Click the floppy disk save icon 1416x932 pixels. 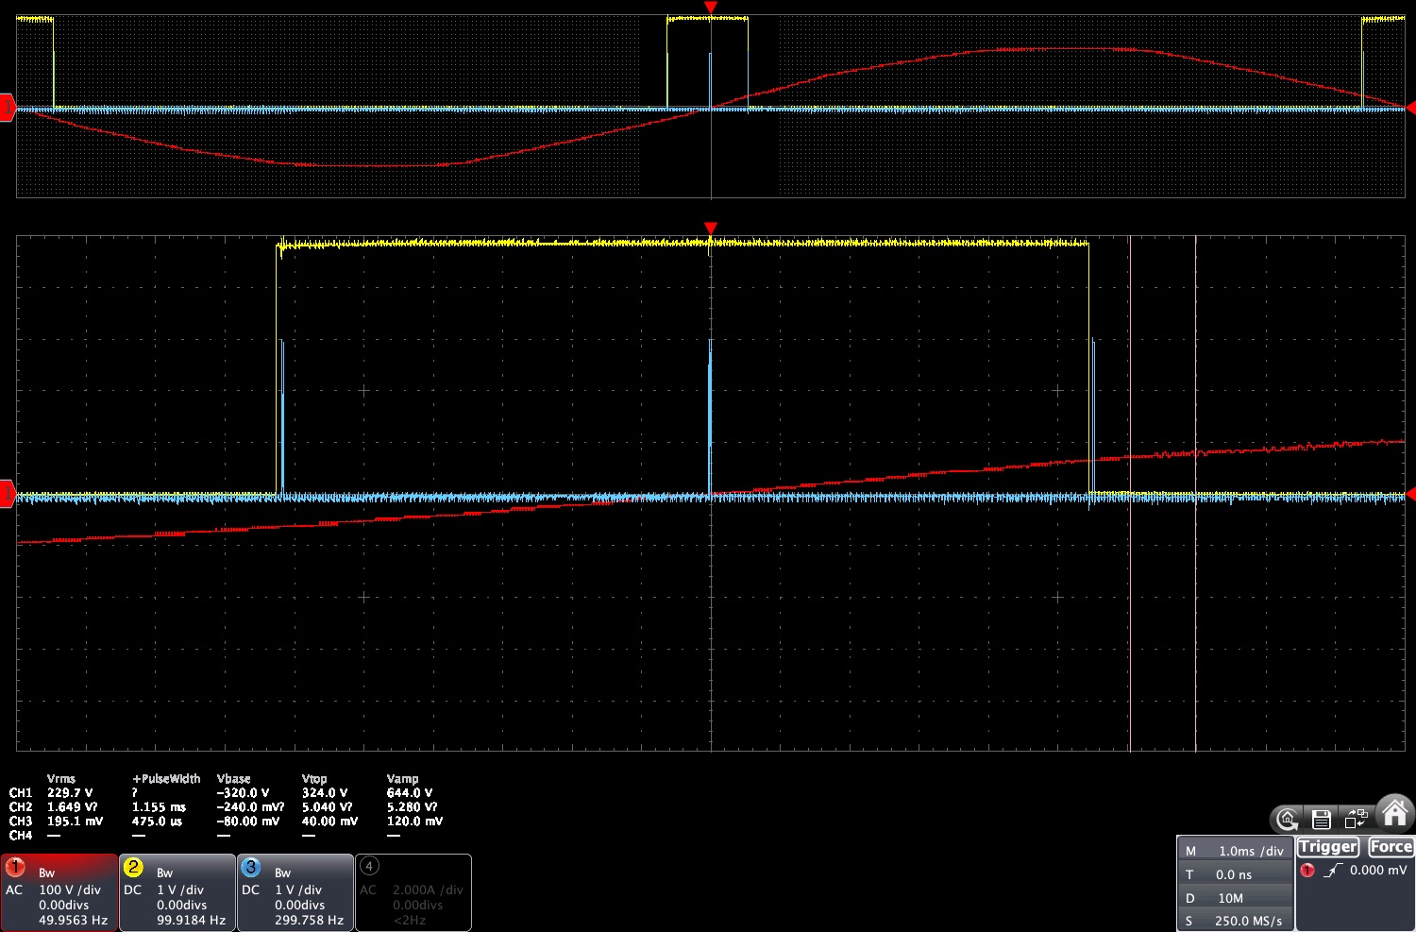(1322, 819)
